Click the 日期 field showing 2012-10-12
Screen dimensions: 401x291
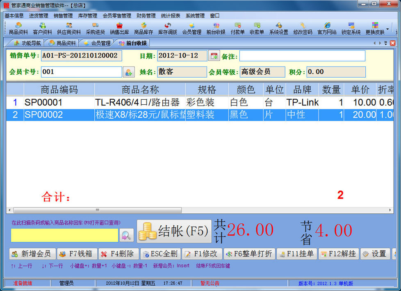click(x=182, y=56)
